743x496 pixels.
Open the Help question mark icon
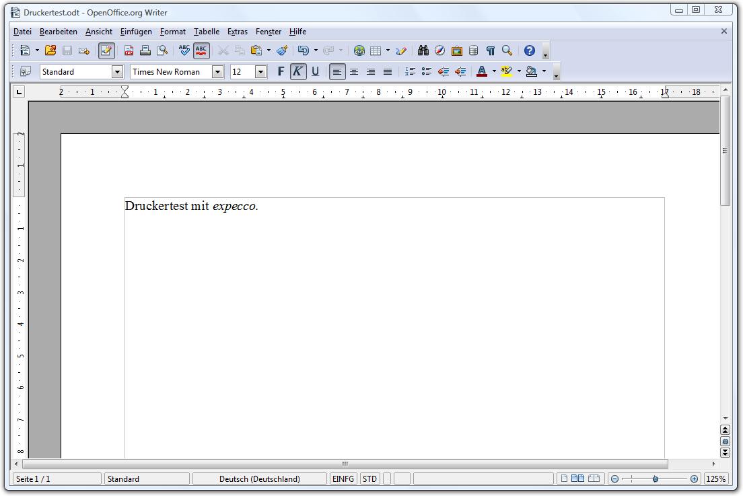[530, 50]
